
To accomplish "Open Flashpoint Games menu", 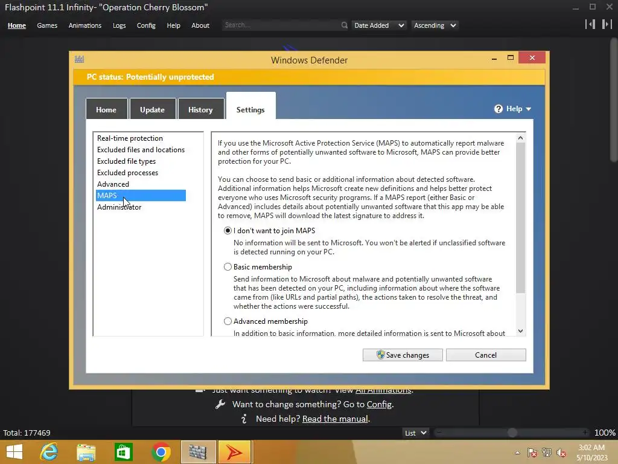I will pyautogui.click(x=47, y=25).
